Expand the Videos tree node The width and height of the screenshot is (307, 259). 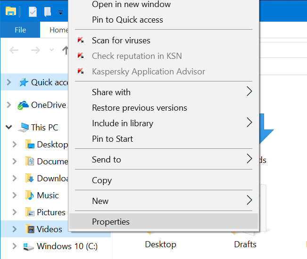15,229
